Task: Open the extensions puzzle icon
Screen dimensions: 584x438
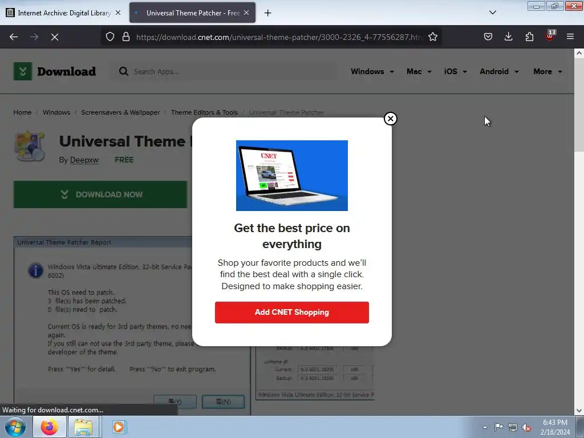Action: pos(529,37)
